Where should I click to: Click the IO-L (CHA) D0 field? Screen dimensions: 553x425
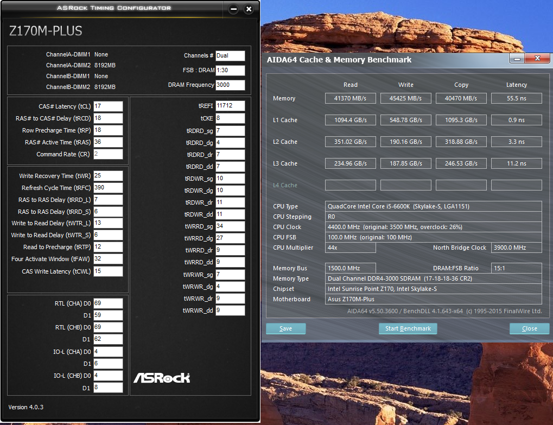[109, 352]
